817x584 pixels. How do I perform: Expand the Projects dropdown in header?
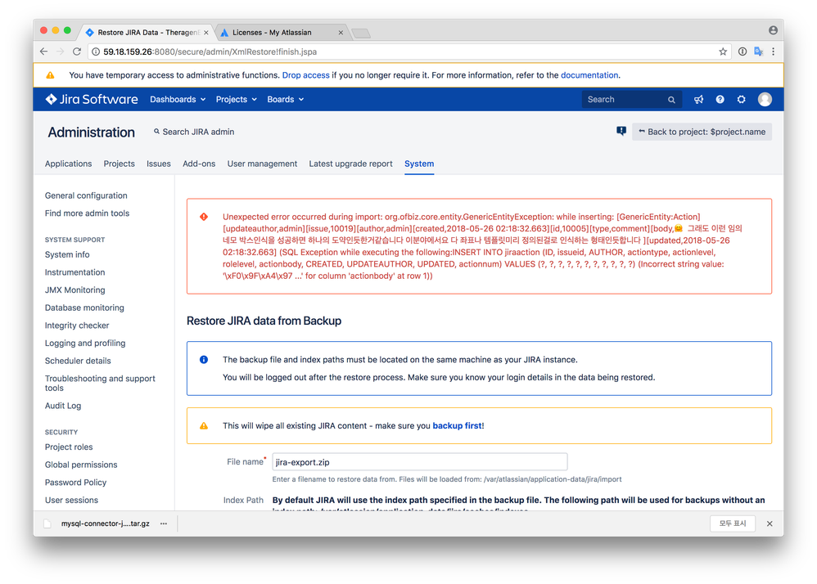(x=237, y=100)
